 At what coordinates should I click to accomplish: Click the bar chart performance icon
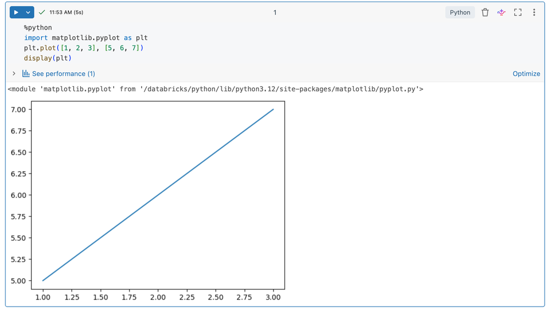tap(26, 73)
